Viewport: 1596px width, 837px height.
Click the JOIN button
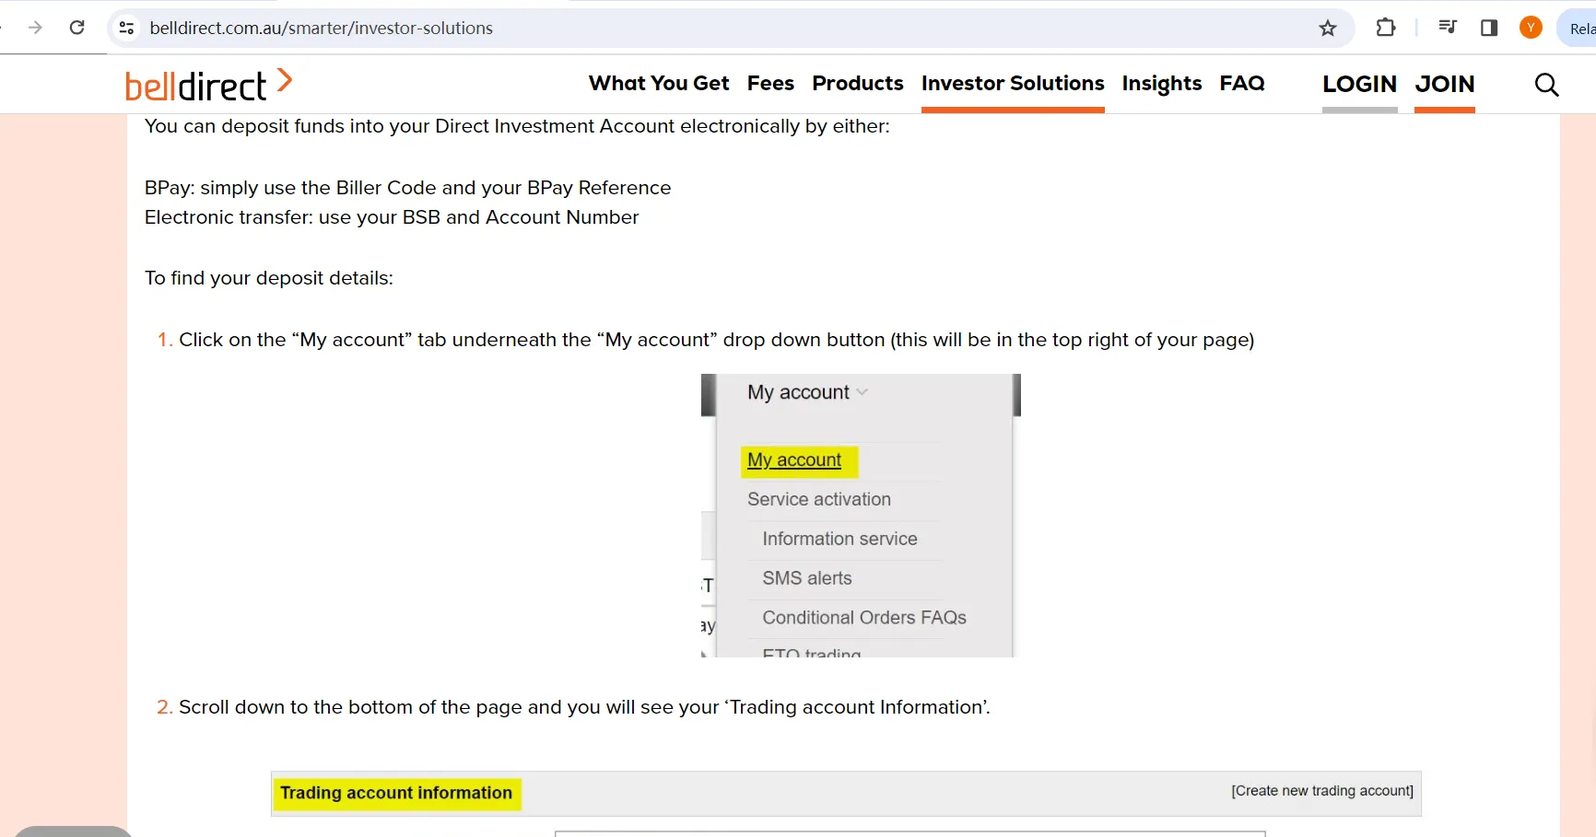point(1444,85)
